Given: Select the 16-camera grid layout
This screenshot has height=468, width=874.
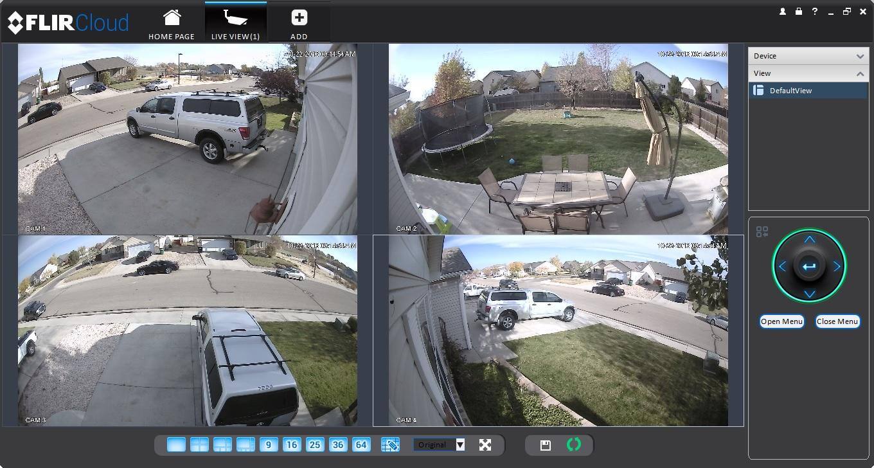Looking at the screenshot, I should [292, 445].
